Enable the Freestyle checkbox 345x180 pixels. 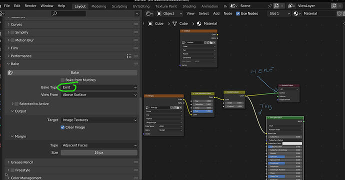12,170
